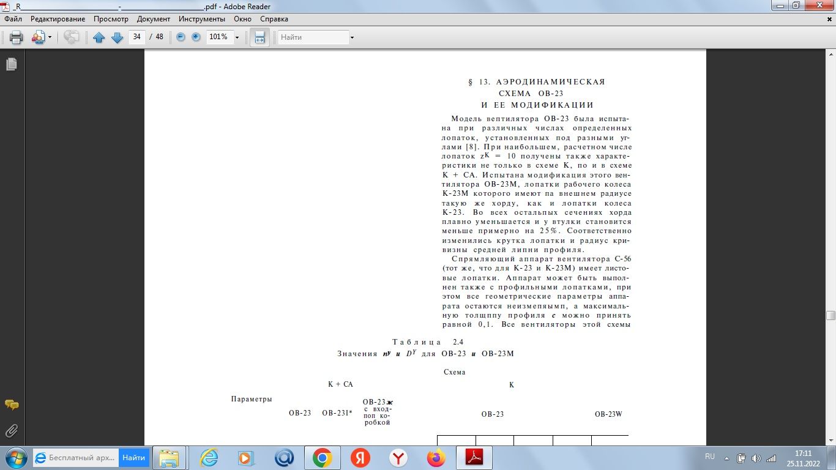
Task: Go to previous page with up arrow
Action: [x=99, y=37]
